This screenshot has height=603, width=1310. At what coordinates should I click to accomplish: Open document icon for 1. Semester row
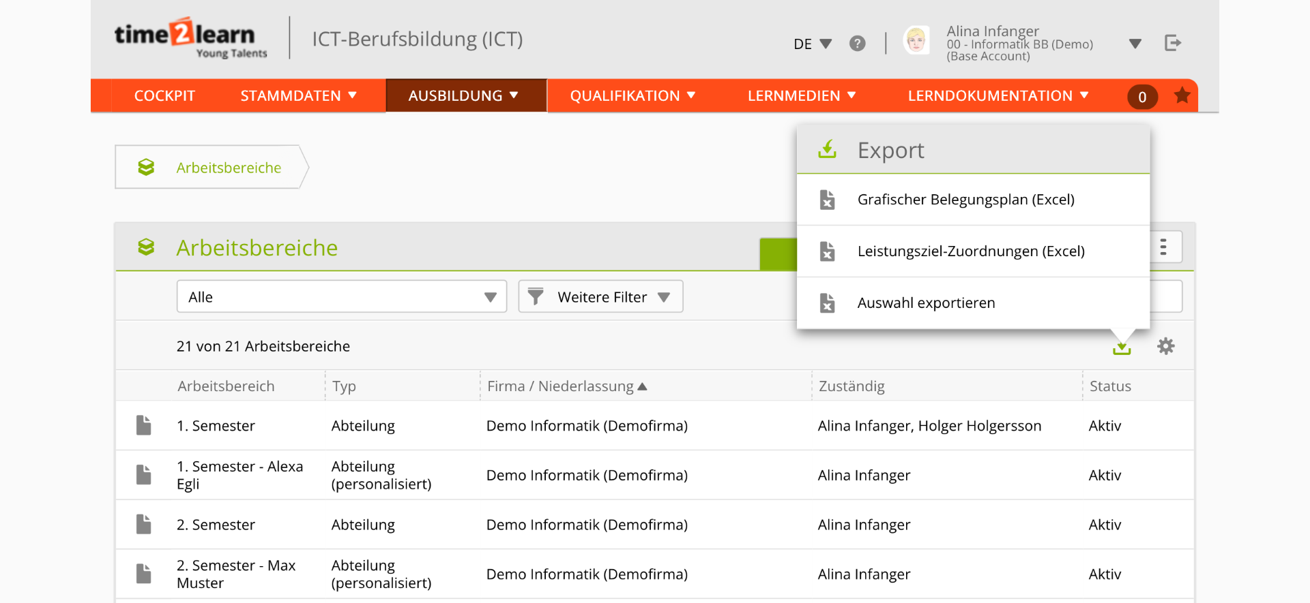pyautogui.click(x=143, y=426)
